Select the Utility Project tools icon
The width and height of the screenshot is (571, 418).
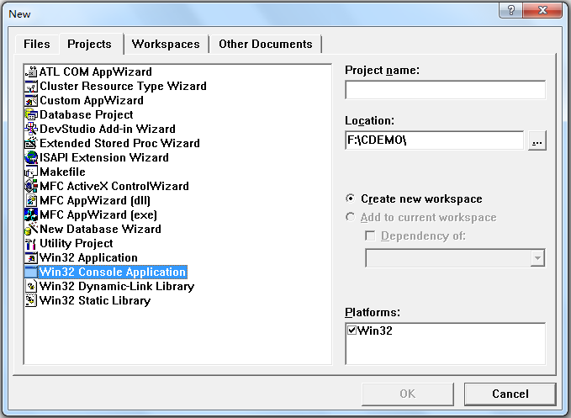point(31,243)
